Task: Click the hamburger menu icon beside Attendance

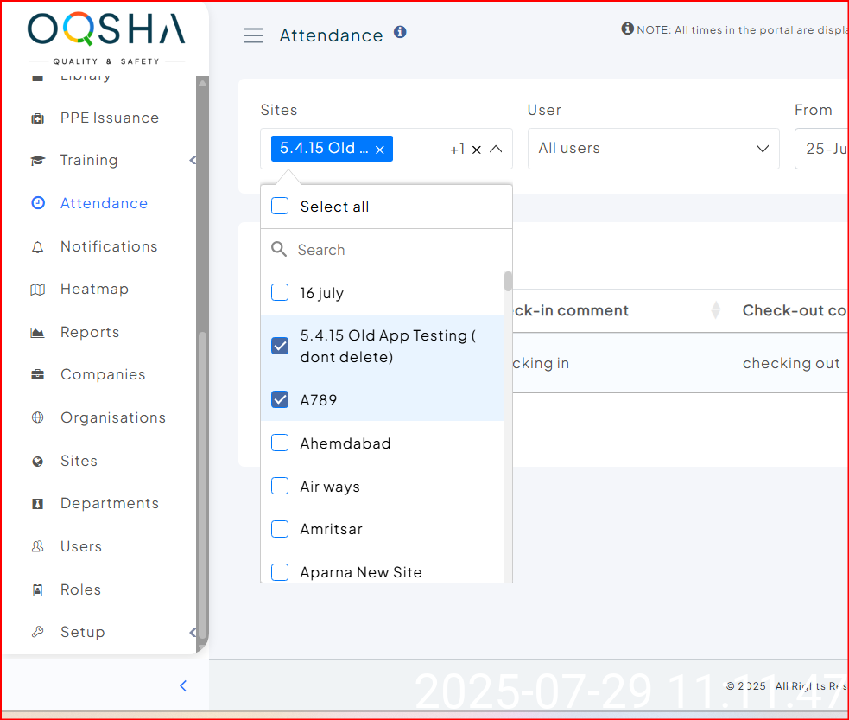Action: pyautogui.click(x=253, y=35)
